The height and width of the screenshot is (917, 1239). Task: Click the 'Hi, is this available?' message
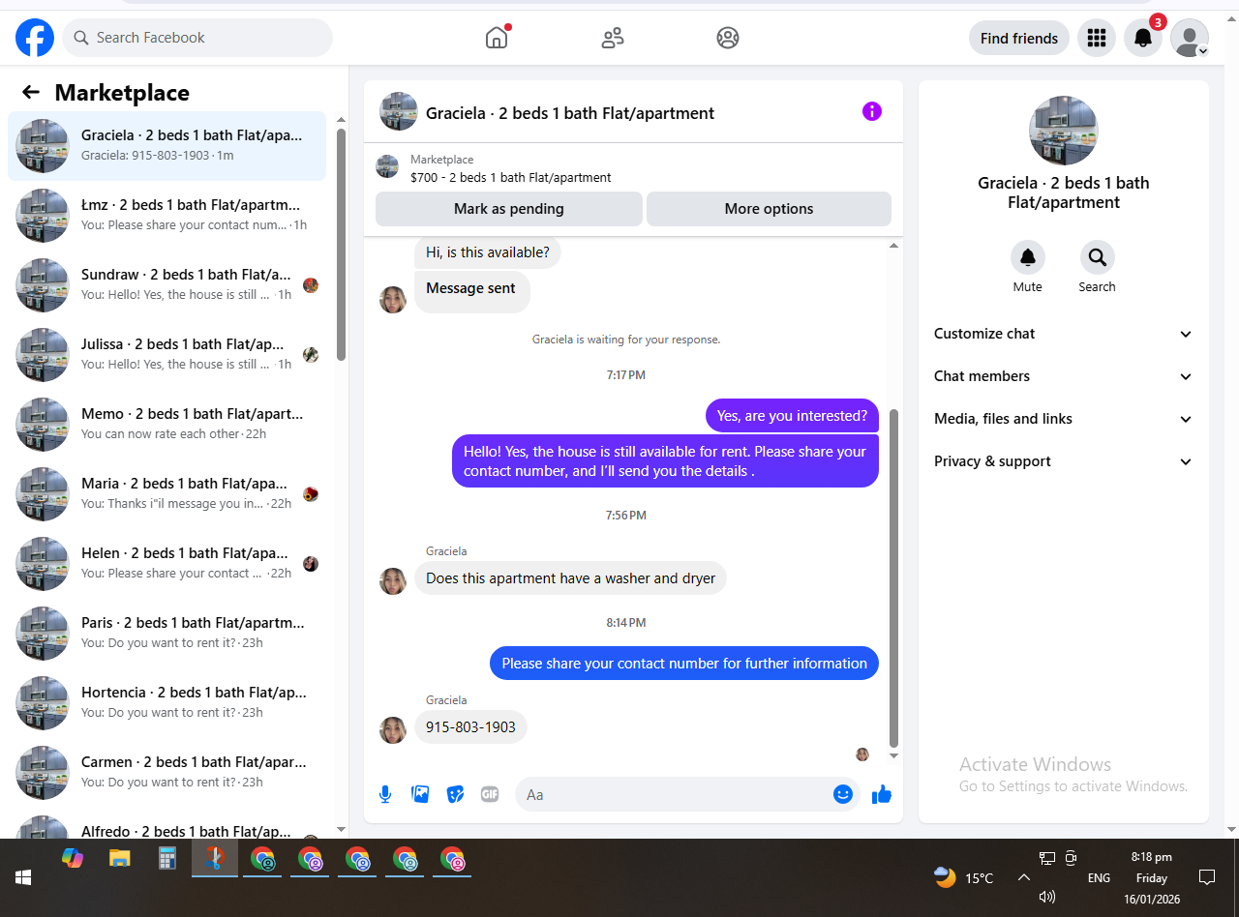488,252
